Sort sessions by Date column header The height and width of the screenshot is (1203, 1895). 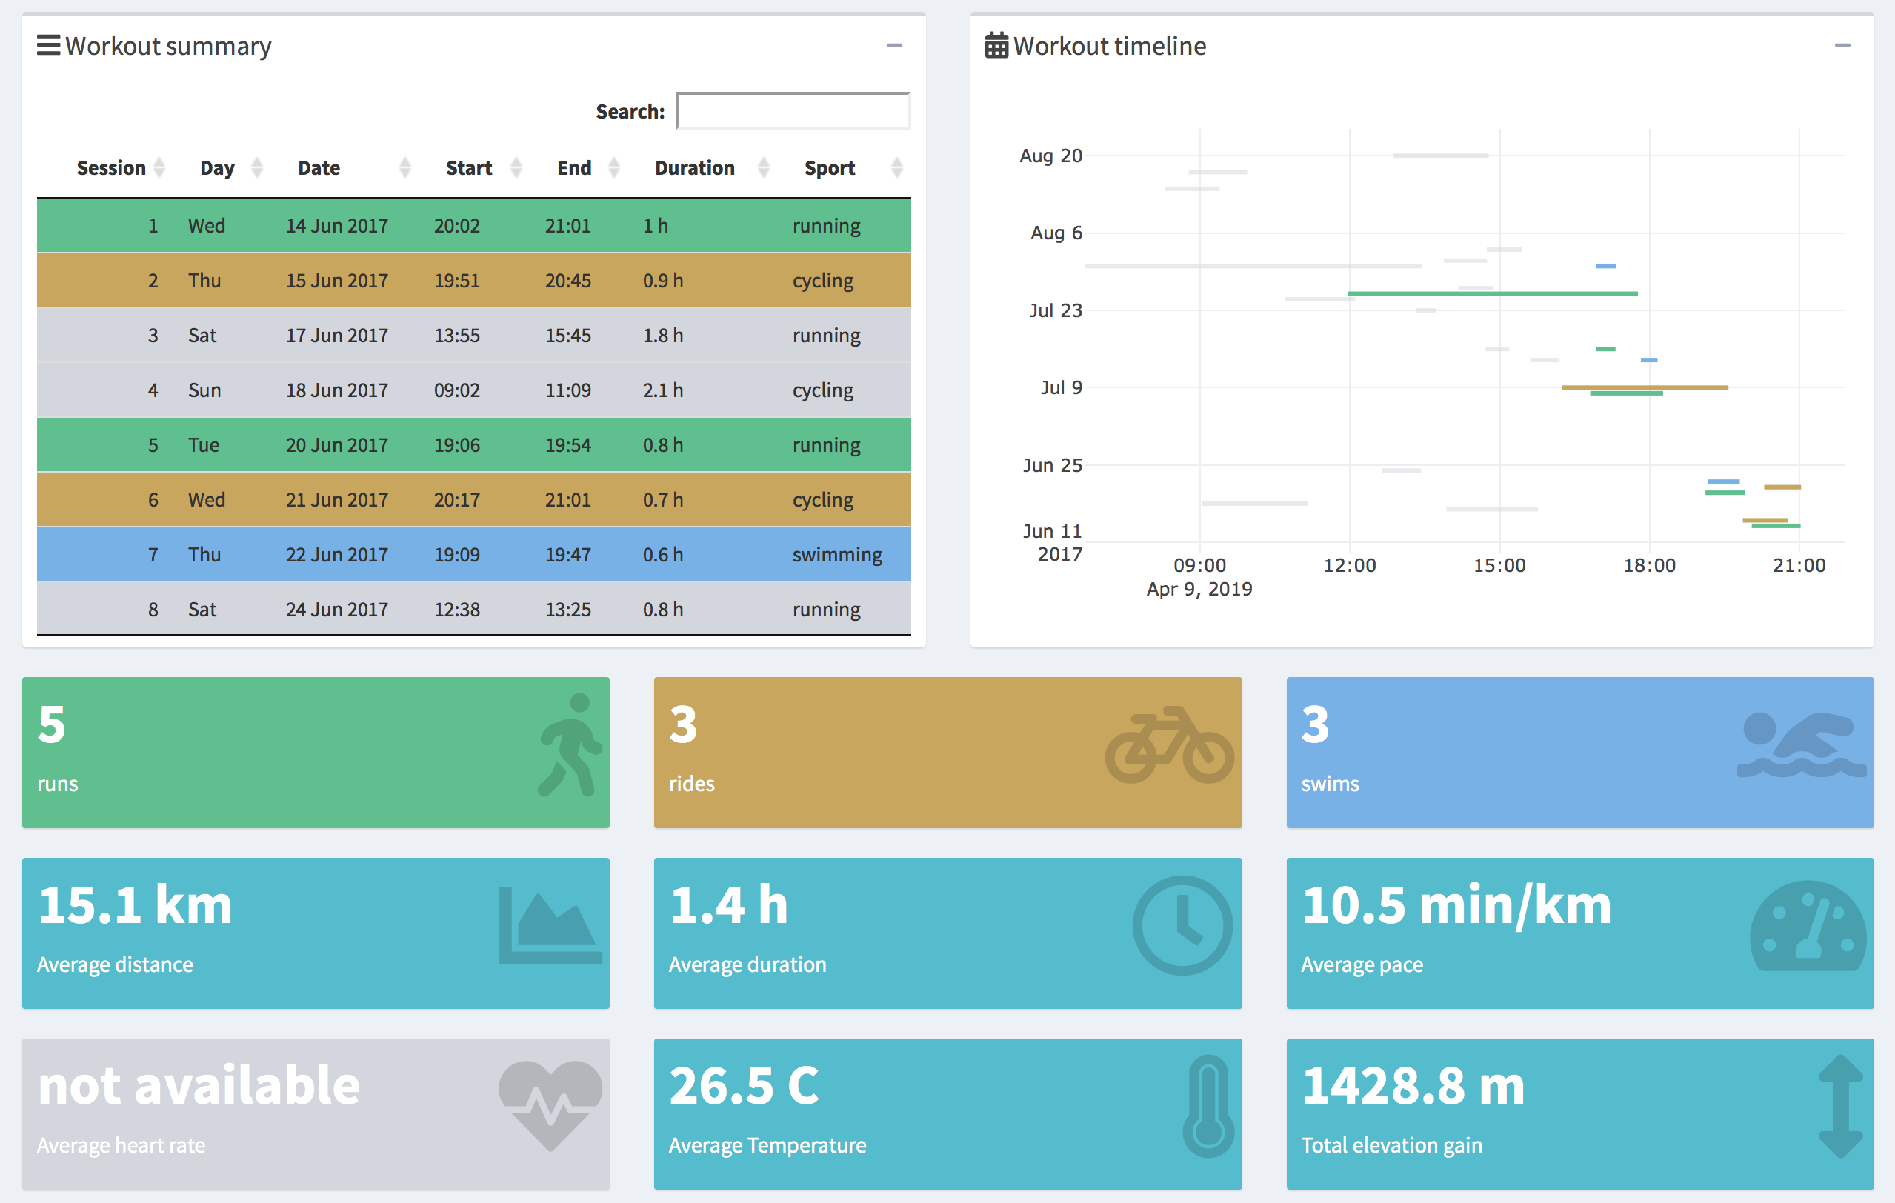319,167
